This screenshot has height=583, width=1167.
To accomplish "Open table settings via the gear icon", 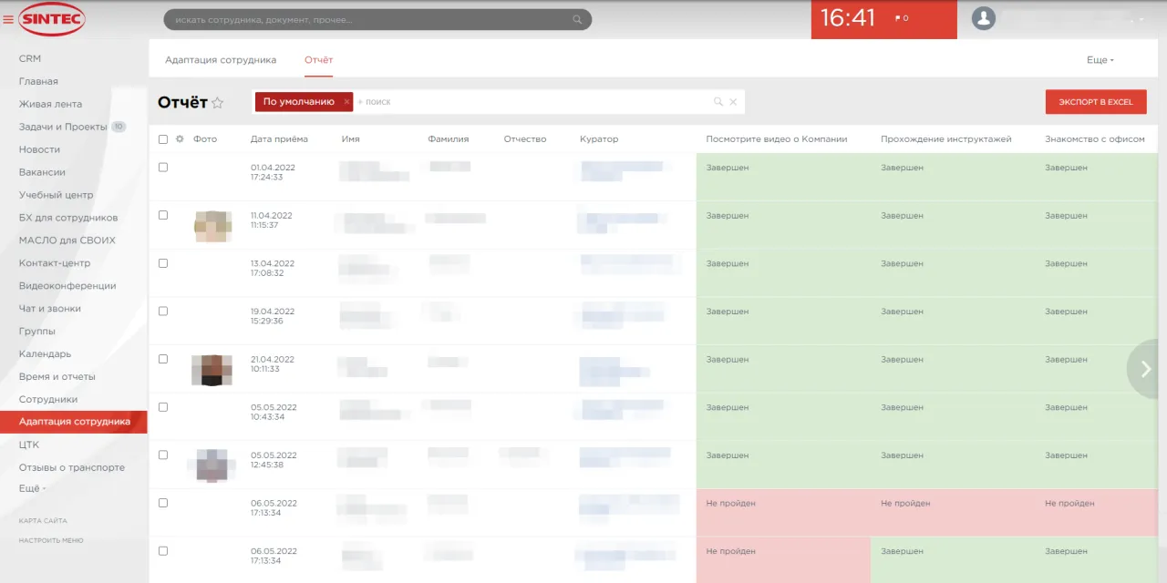I will (x=180, y=139).
